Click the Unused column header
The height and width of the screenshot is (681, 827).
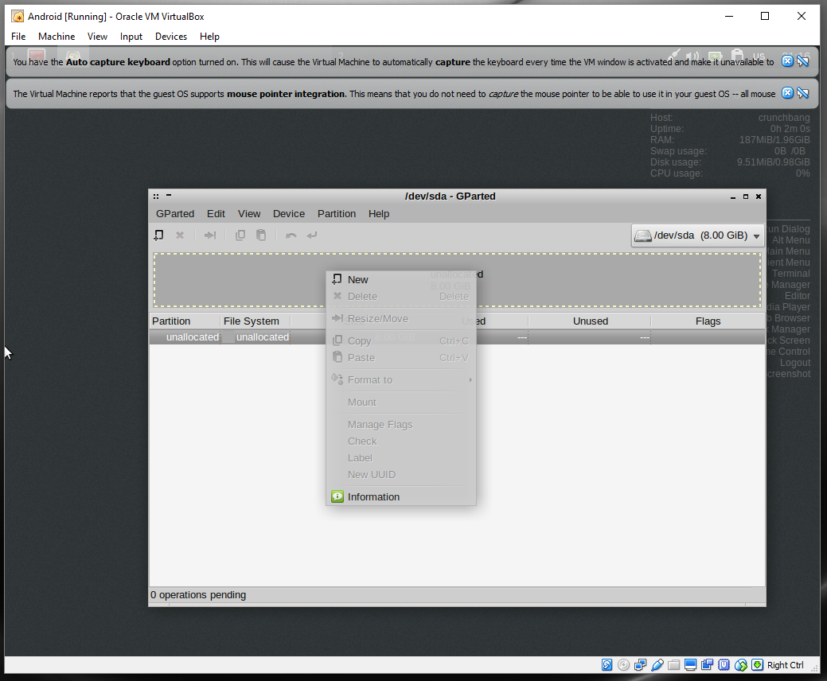[590, 321]
